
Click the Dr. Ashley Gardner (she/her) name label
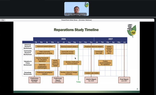[x=76, y=14]
